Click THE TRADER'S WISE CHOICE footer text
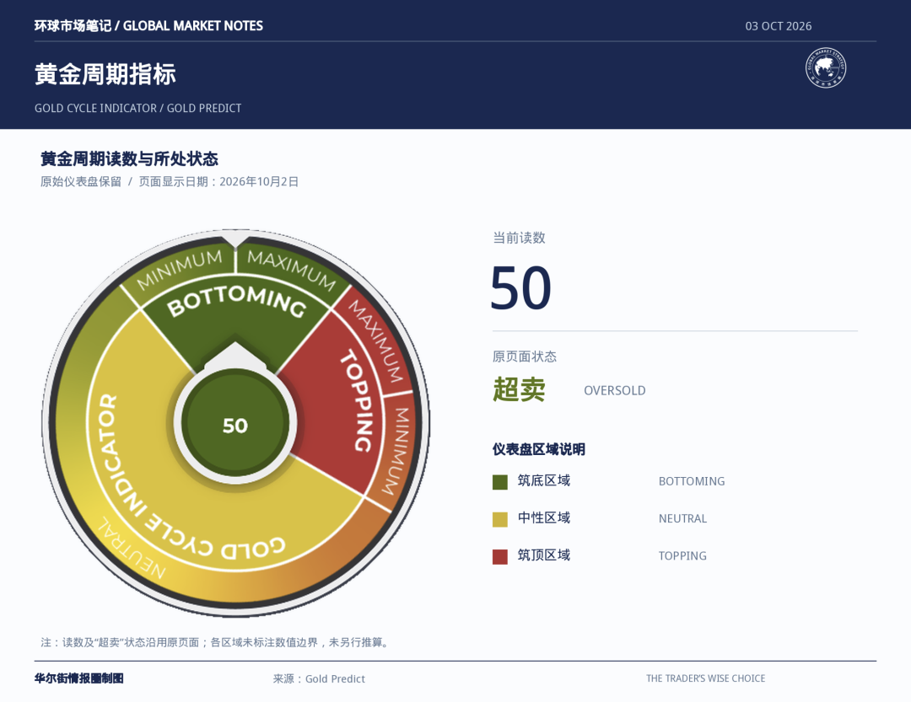The image size is (911, 702). [705, 678]
